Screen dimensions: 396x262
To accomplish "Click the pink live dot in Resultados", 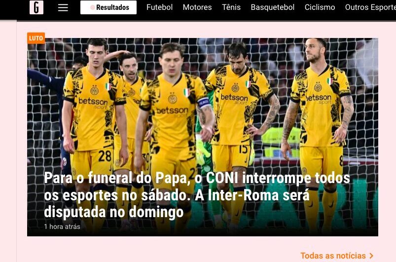I will 92,7.
